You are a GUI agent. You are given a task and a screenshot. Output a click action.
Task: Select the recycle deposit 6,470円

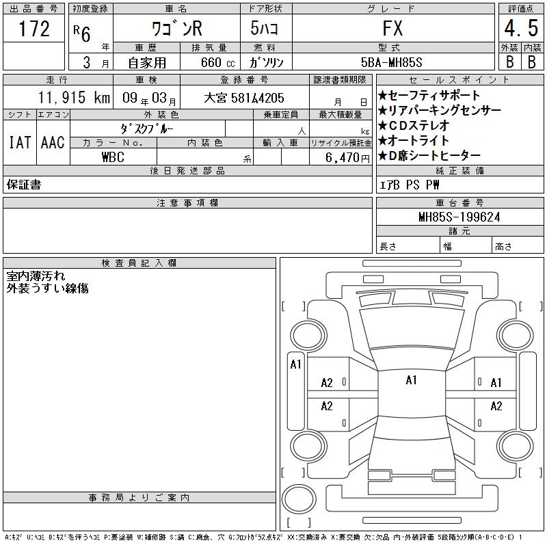click(x=347, y=158)
